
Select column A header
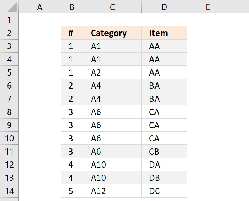pyautogui.click(x=40, y=6)
